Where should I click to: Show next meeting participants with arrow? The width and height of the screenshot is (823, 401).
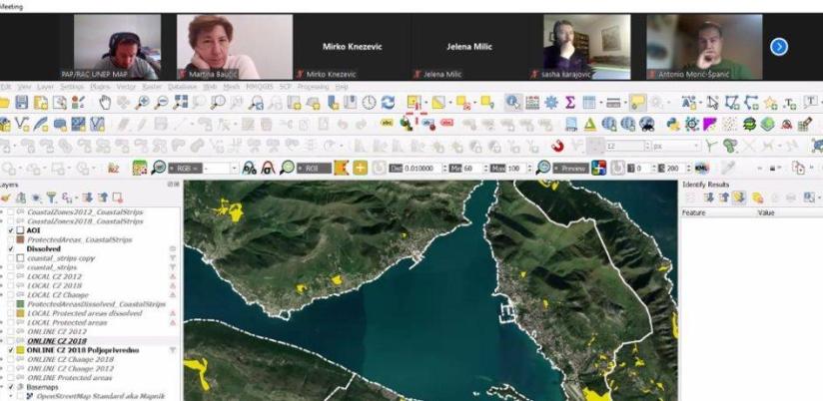(779, 46)
